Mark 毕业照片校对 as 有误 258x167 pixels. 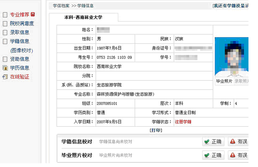[238, 155]
